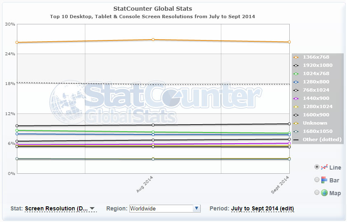The width and height of the screenshot is (347, 222).
Task: Click the orange 1366x768 legend marker
Action: (296, 57)
